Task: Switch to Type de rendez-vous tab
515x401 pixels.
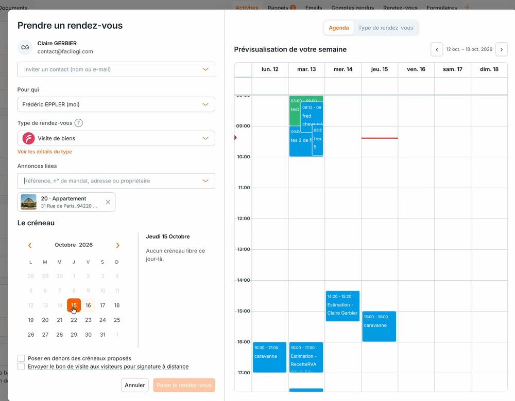Action: click(x=386, y=28)
